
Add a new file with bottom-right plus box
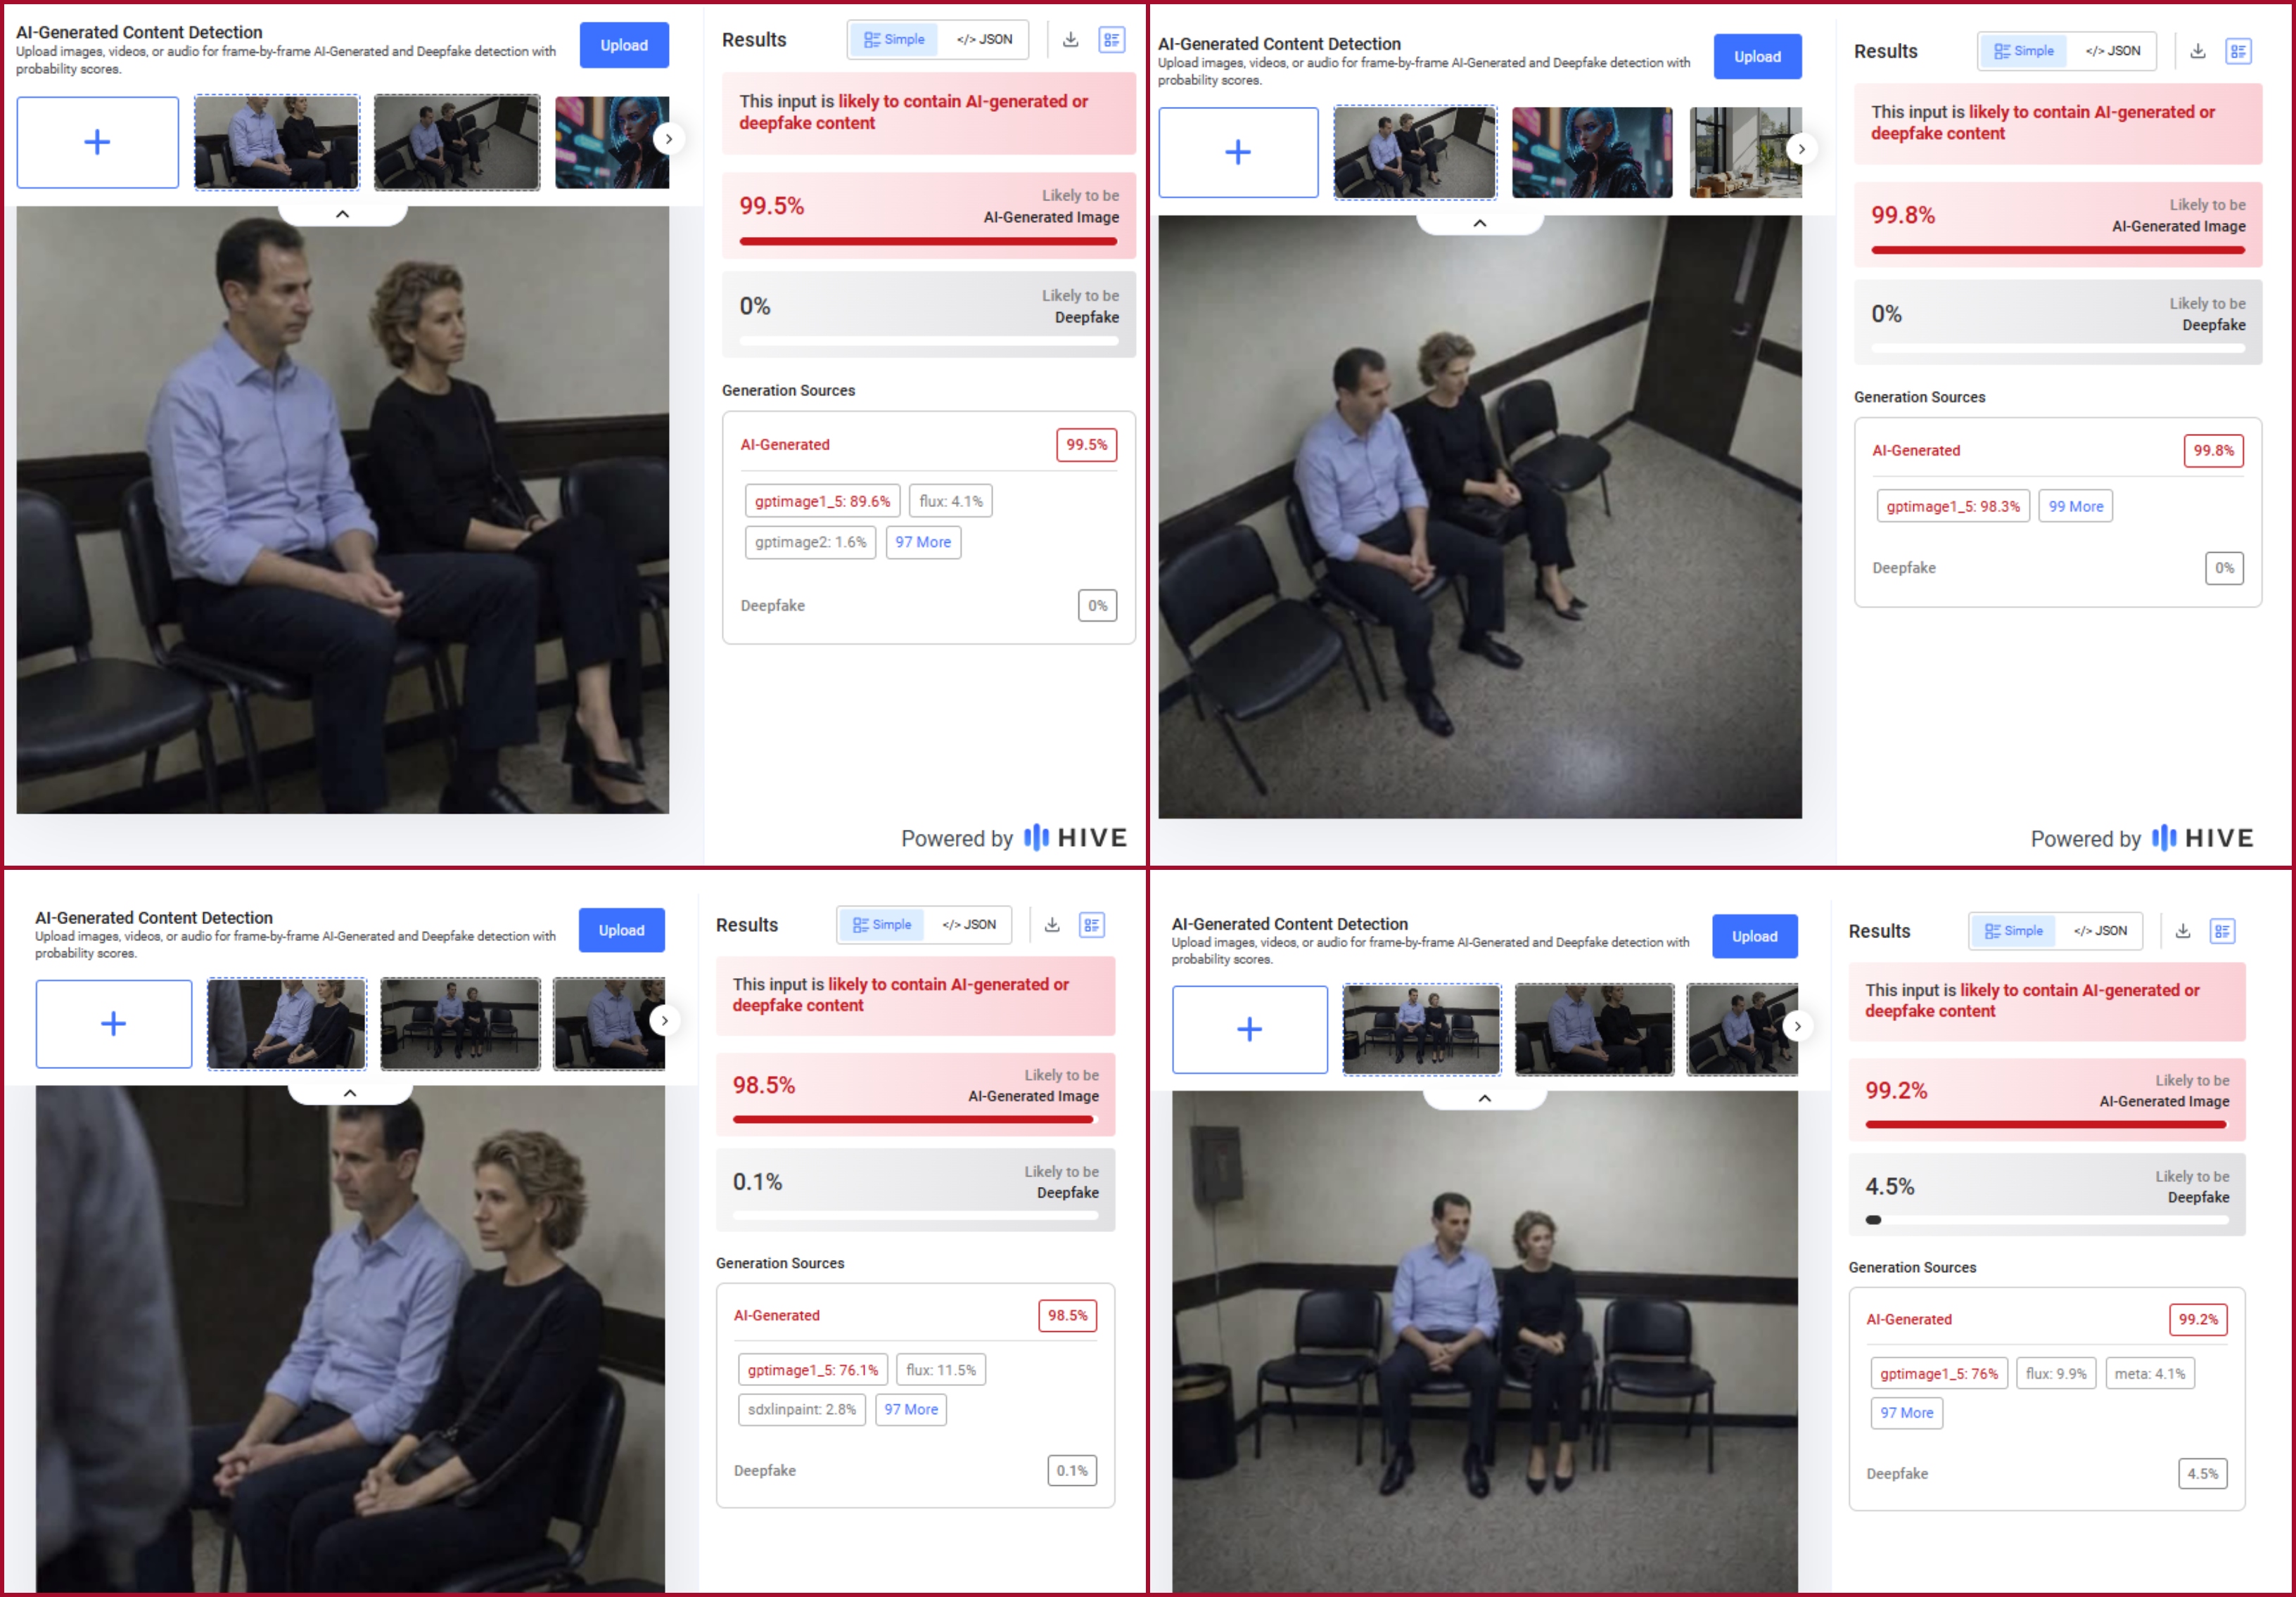[1250, 1029]
